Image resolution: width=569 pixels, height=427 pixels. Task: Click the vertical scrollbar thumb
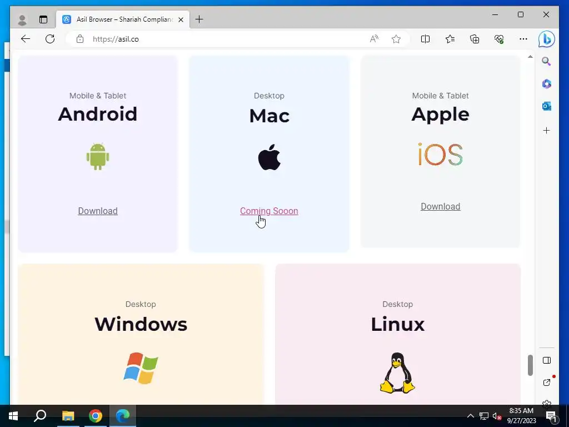coord(530,365)
